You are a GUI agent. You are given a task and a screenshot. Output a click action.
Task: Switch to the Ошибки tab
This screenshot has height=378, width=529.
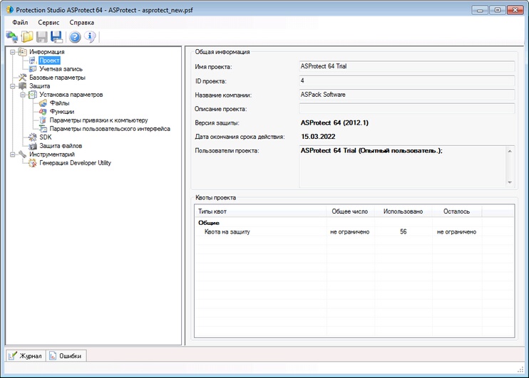66,356
